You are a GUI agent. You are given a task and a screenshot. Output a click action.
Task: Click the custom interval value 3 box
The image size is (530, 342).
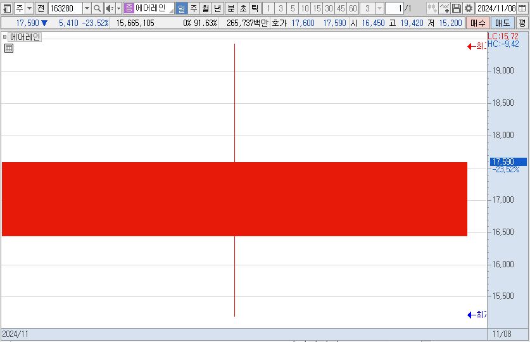pos(367,8)
